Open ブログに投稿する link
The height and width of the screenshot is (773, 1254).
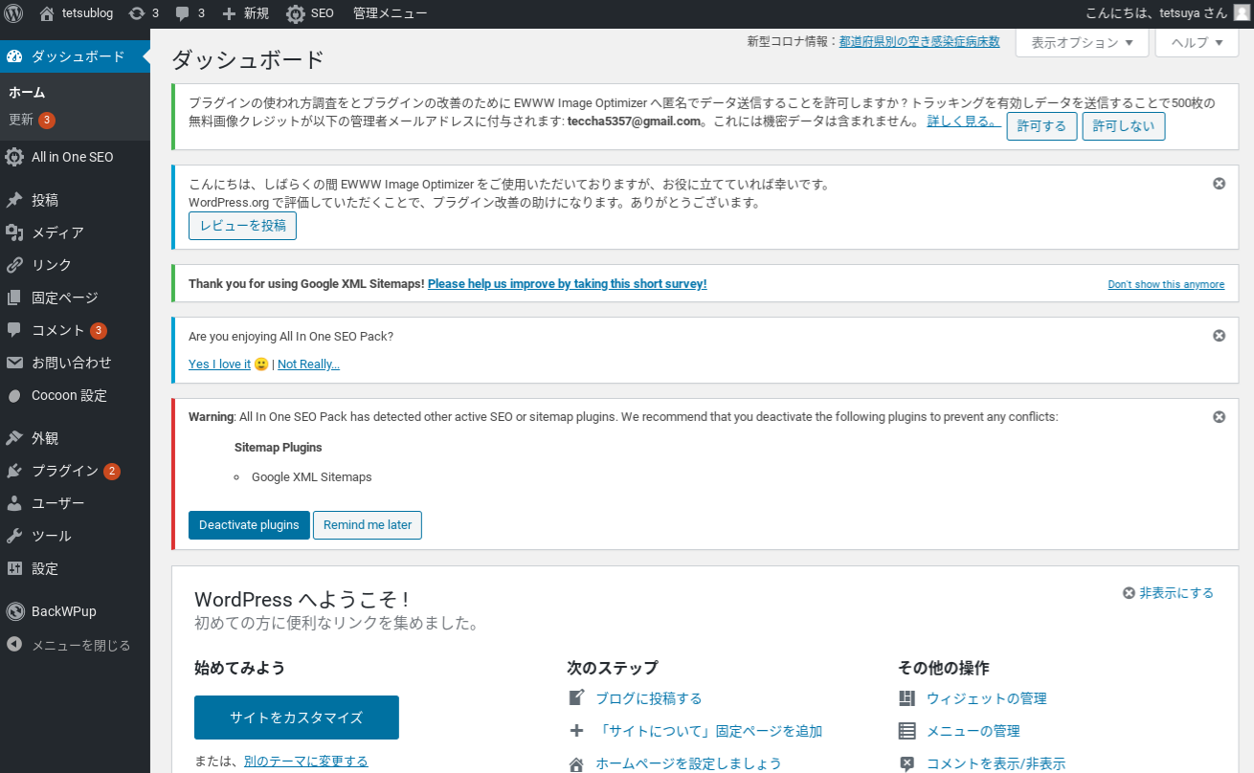coord(648,698)
